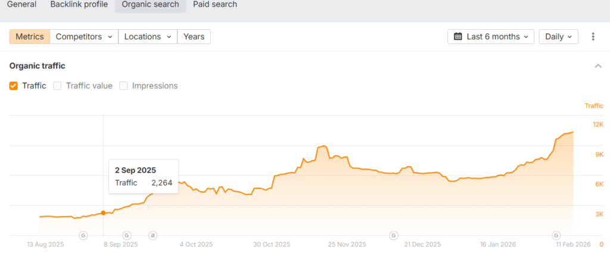Click the Years button
This screenshot has width=610, height=254.
[x=194, y=37]
